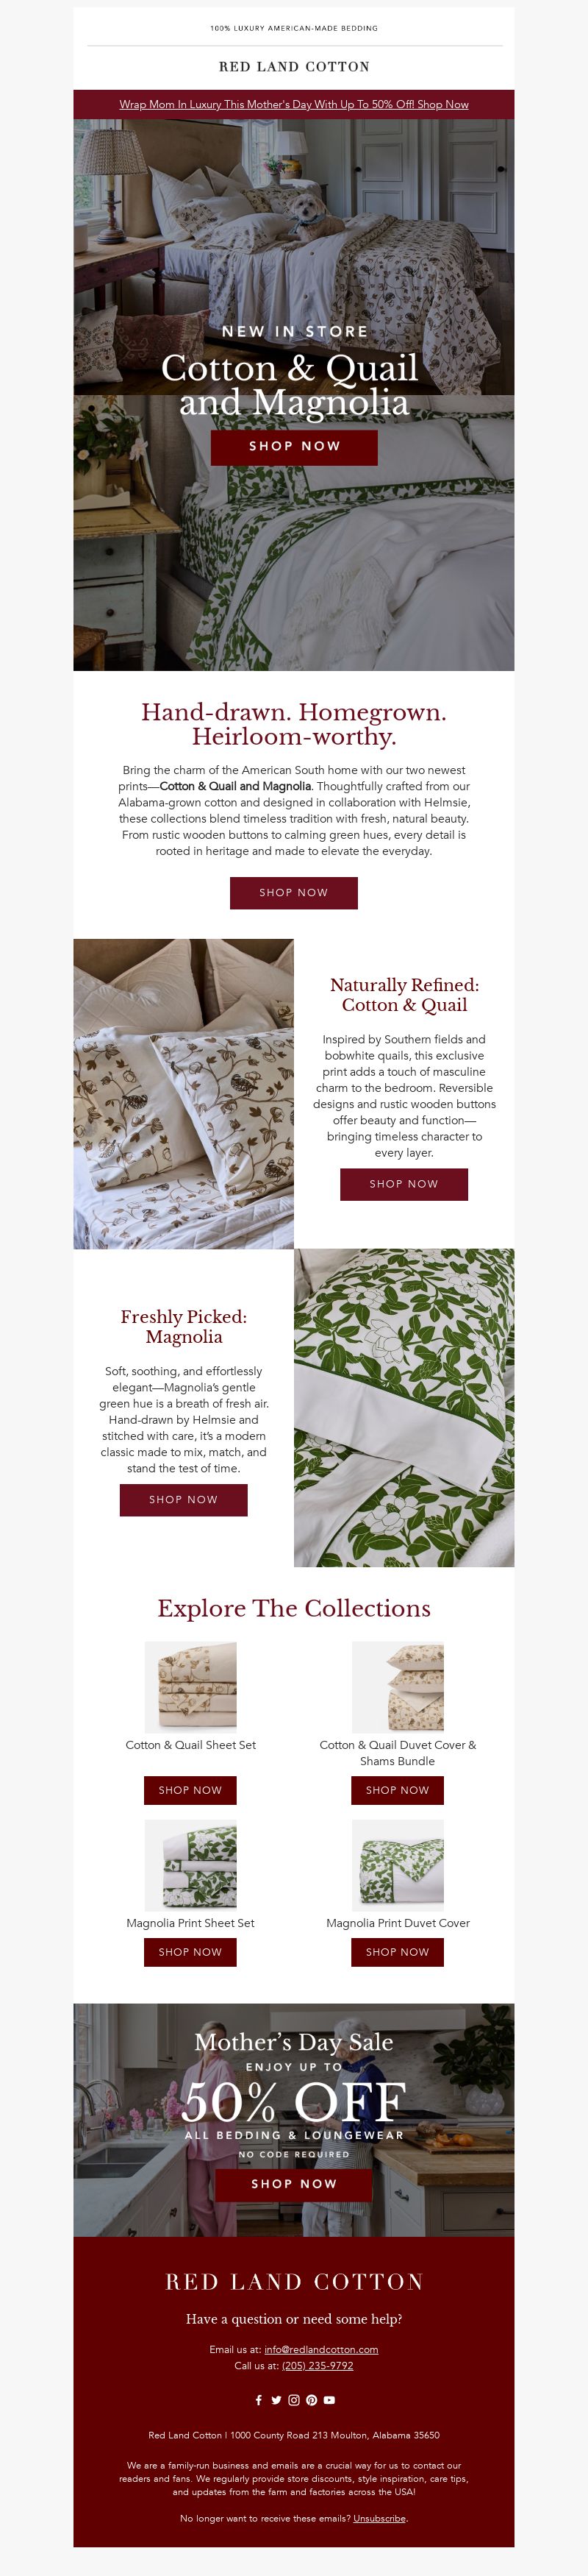Click the (205) 235-9792 phone link
The image size is (588, 2576).
click(318, 2365)
